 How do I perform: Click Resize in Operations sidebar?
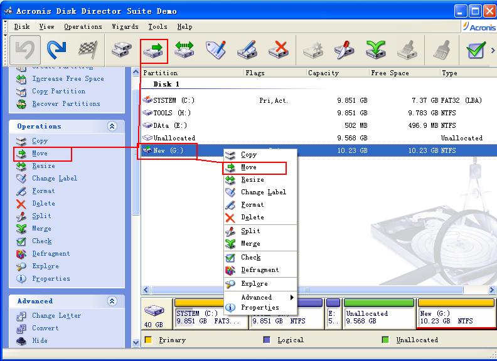pos(43,165)
